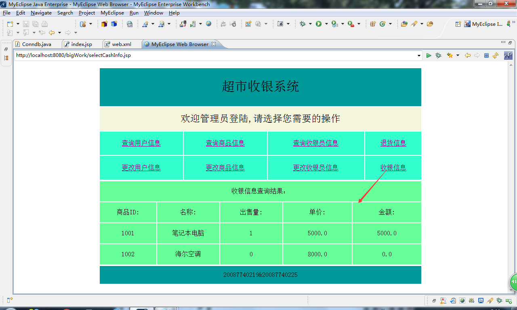The image size is (517, 310).
Task: Switch to the web.xml editor tab
Action: [x=122, y=44]
